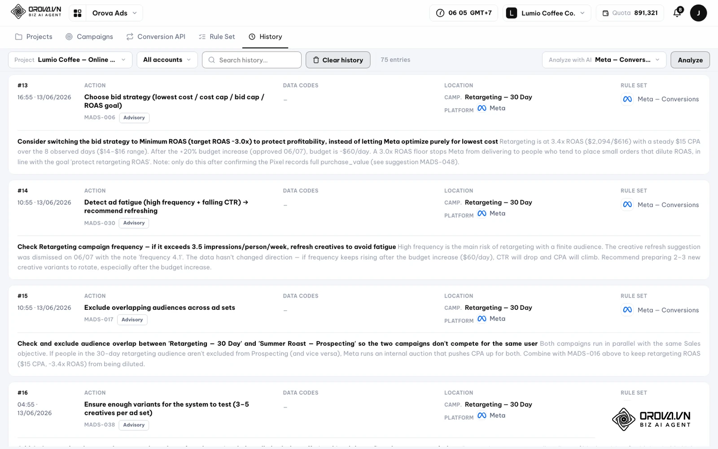Click the Quota 891,321 indicator
The image size is (718, 449).
[630, 13]
